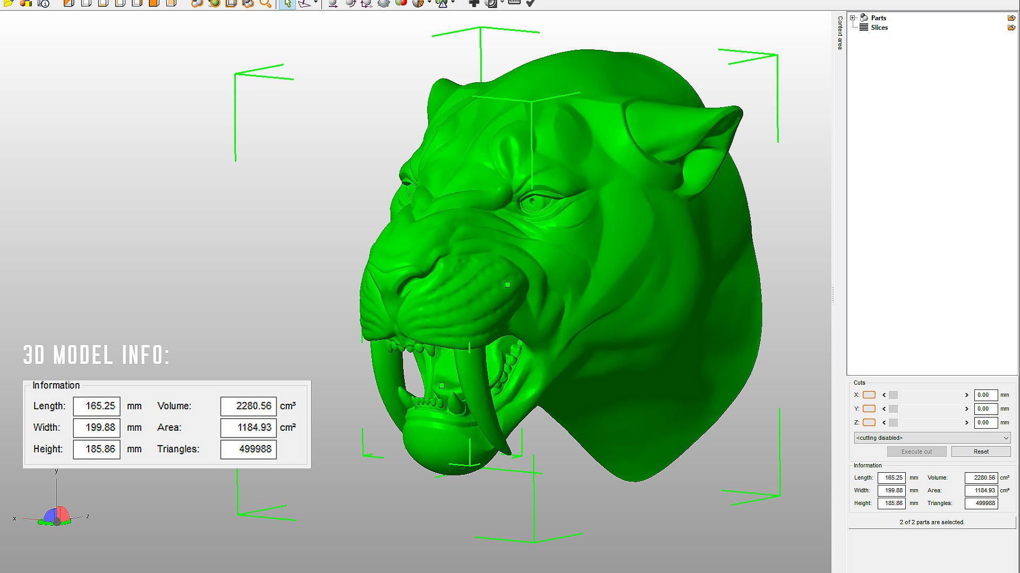Open the alignment tool dropdown arrow
The width and height of the screenshot is (1020, 573).
click(x=316, y=3)
